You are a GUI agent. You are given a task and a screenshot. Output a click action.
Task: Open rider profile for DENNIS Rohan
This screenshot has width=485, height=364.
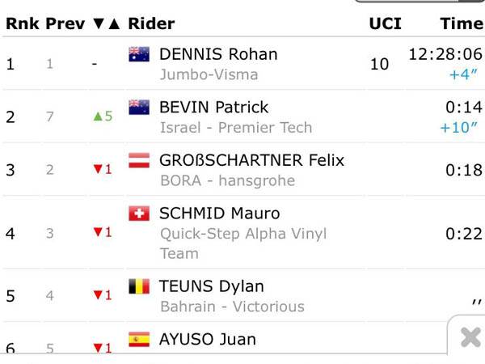218,54
